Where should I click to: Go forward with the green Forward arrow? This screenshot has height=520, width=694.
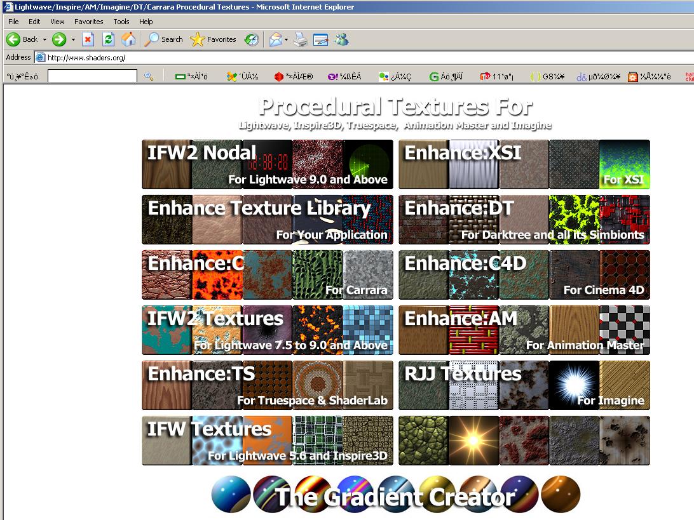[x=59, y=39]
